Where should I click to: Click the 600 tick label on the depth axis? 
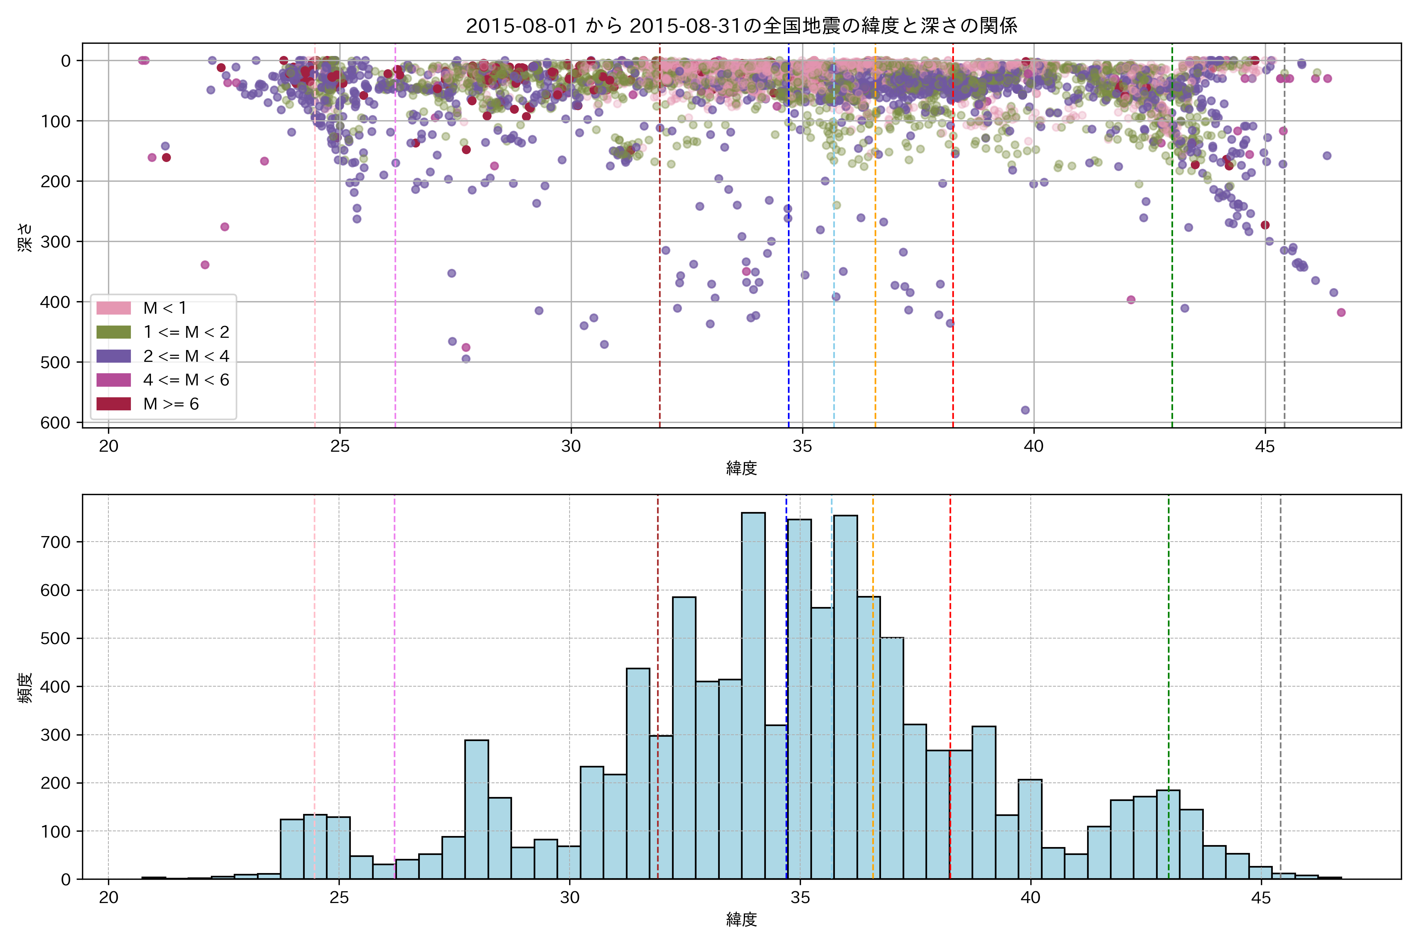[x=56, y=422]
